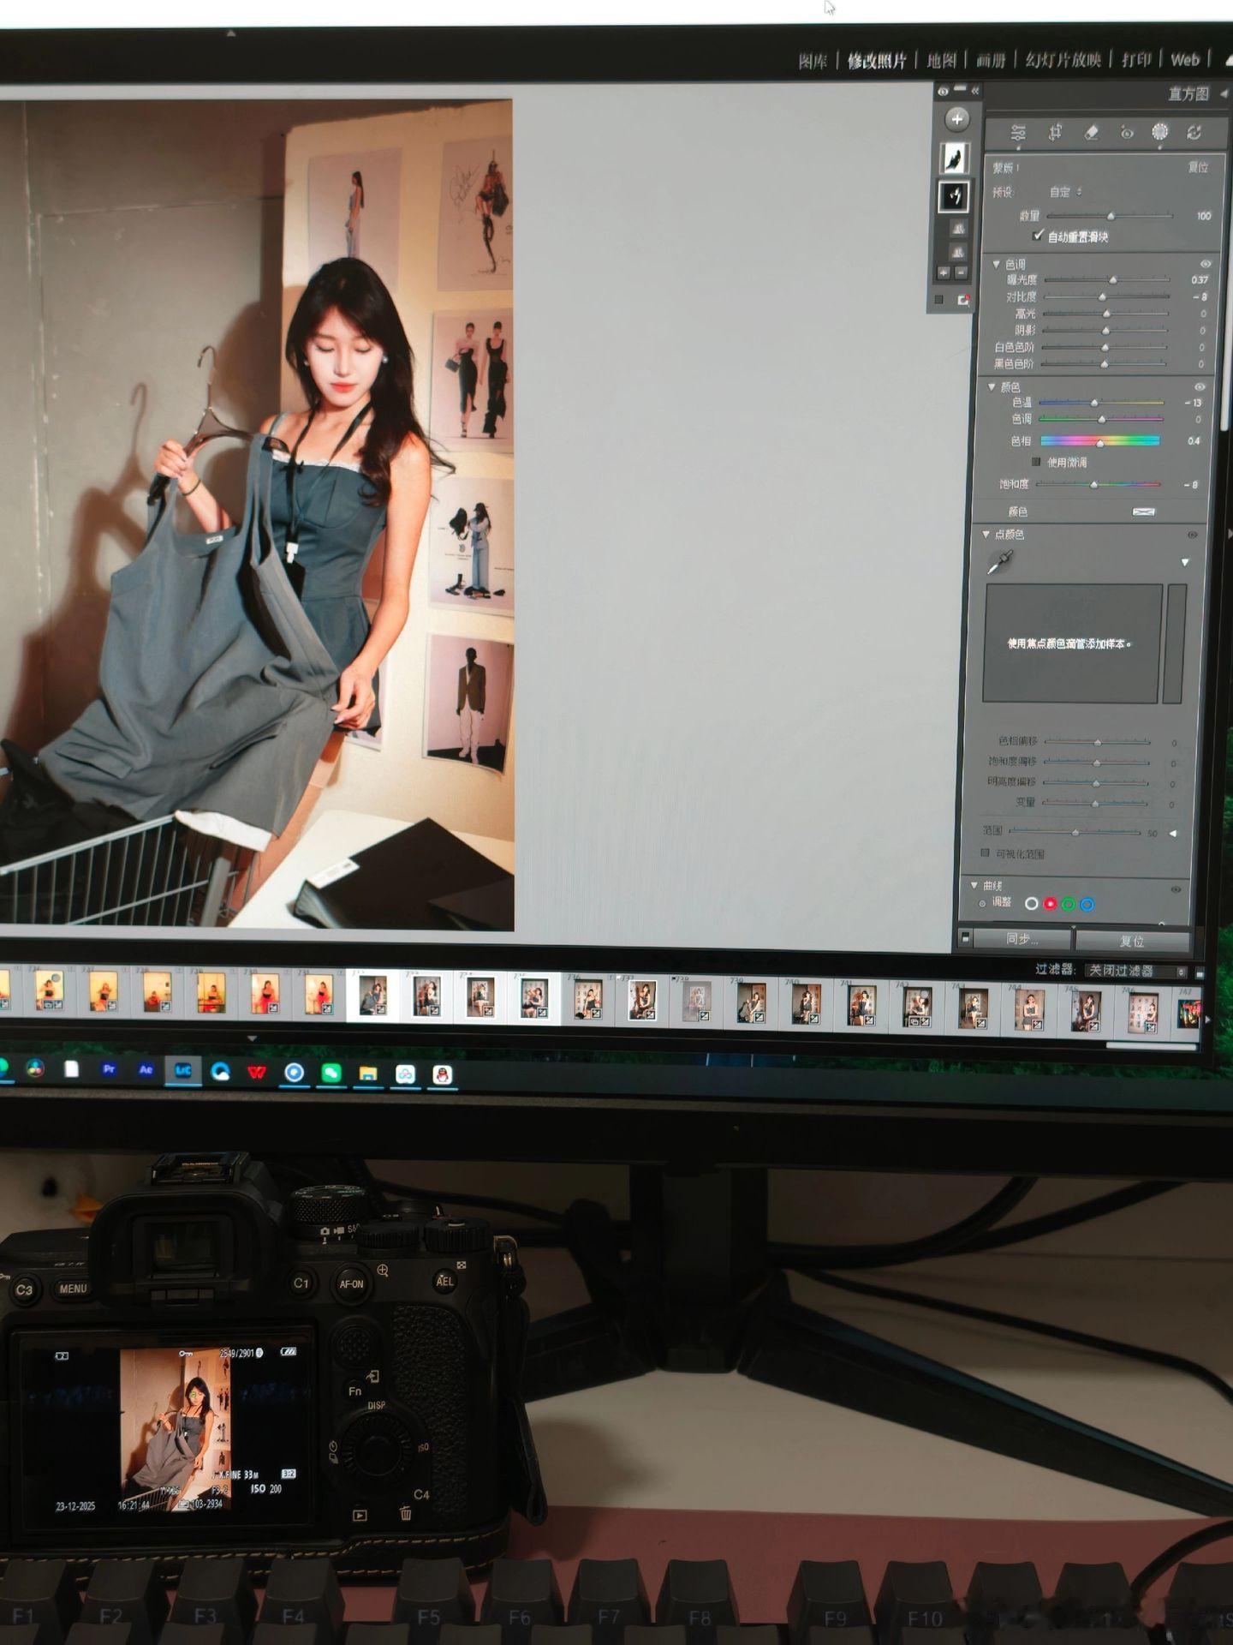
Task: Select the blue curve channel circle
Action: 1087,904
